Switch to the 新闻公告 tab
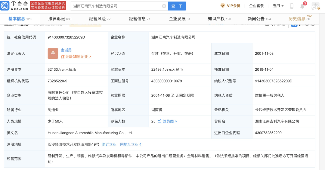 [259, 19]
